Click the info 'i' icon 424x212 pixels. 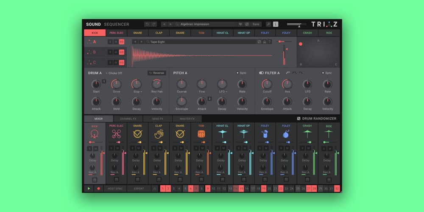[276, 24]
